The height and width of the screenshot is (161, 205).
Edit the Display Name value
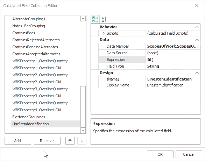[x=173, y=85]
